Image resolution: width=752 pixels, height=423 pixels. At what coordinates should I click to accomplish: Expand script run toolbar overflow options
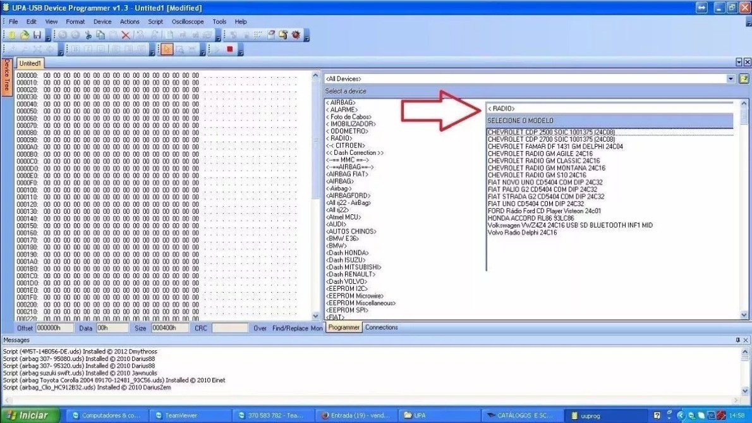(x=241, y=51)
